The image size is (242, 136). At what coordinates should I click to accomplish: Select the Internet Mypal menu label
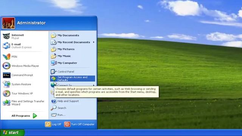18,37
